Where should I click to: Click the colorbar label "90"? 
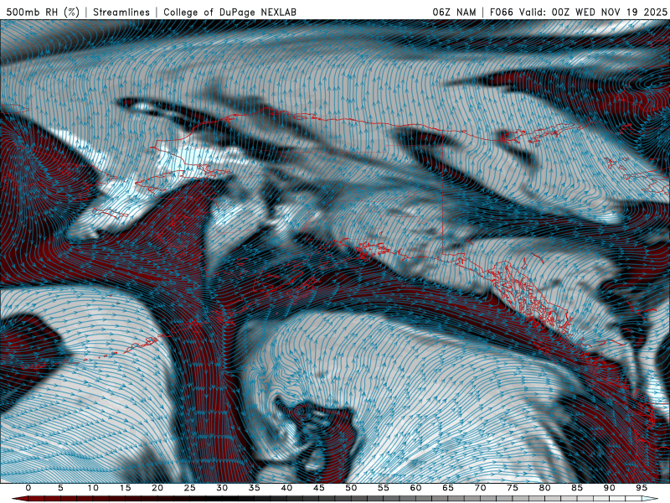pos(610,488)
